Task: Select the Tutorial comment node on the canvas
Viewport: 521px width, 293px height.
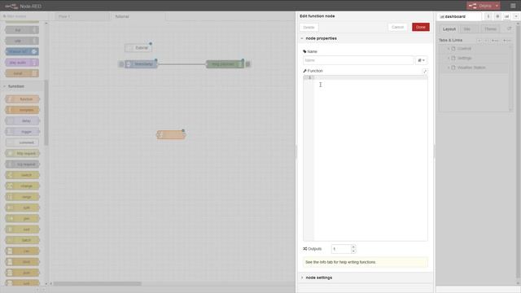Action: point(138,48)
